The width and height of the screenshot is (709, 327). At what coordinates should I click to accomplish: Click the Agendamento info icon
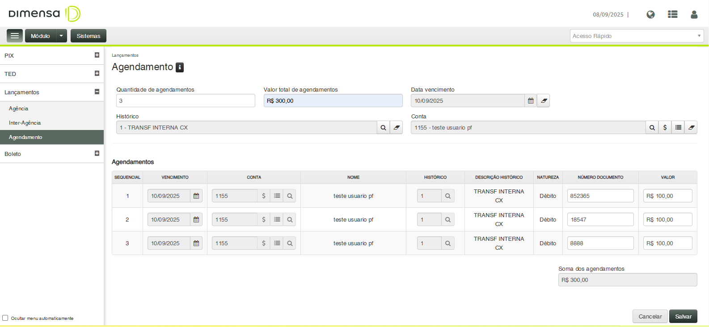180,67
